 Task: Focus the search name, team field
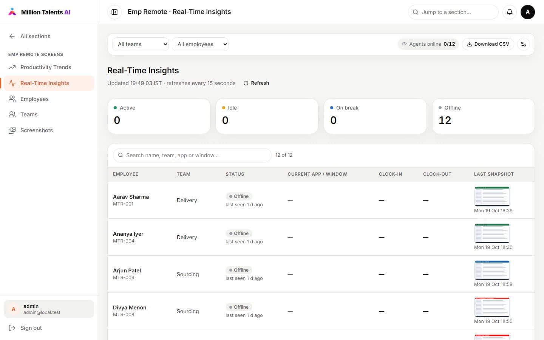pos(192,155)
